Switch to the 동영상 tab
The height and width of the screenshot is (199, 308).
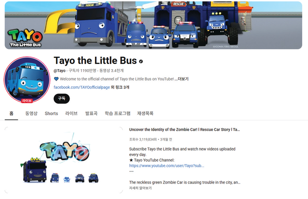(31, 114)
